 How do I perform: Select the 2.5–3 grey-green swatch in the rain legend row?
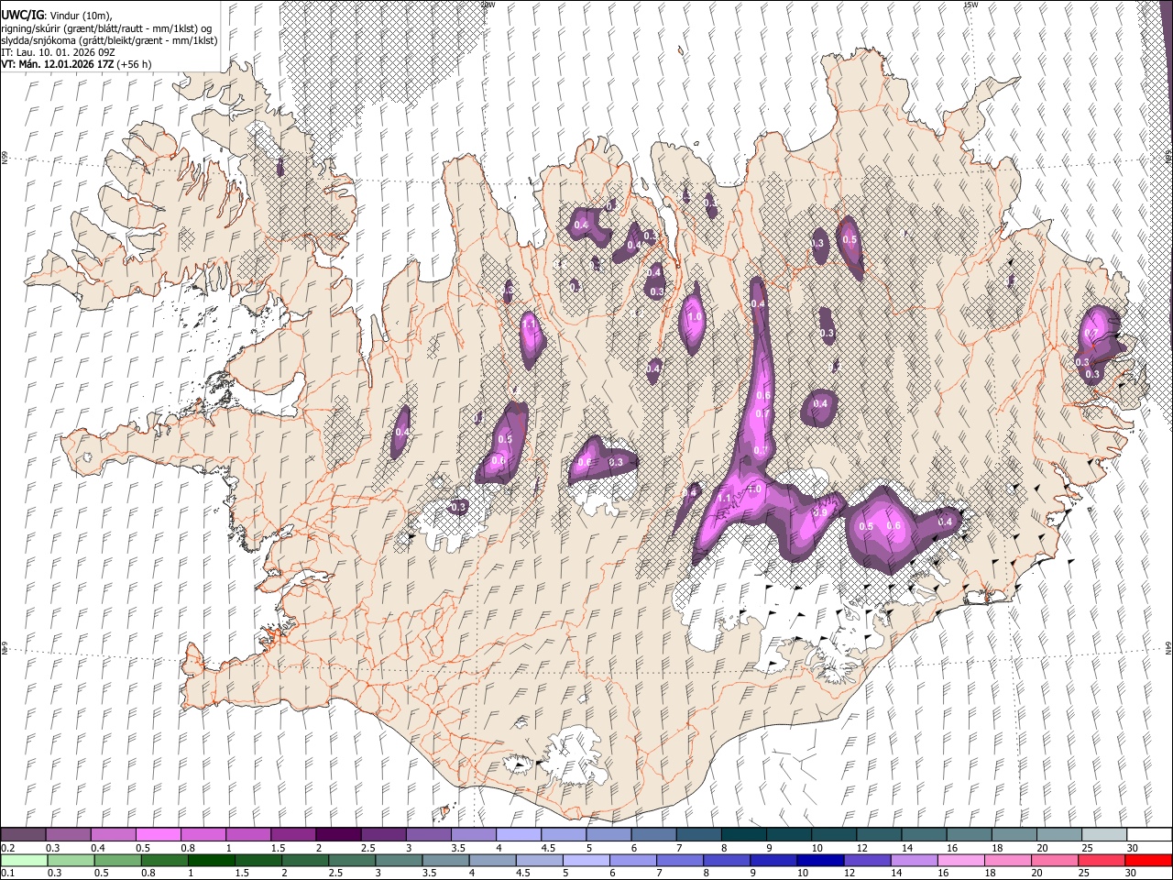[351, 860]
